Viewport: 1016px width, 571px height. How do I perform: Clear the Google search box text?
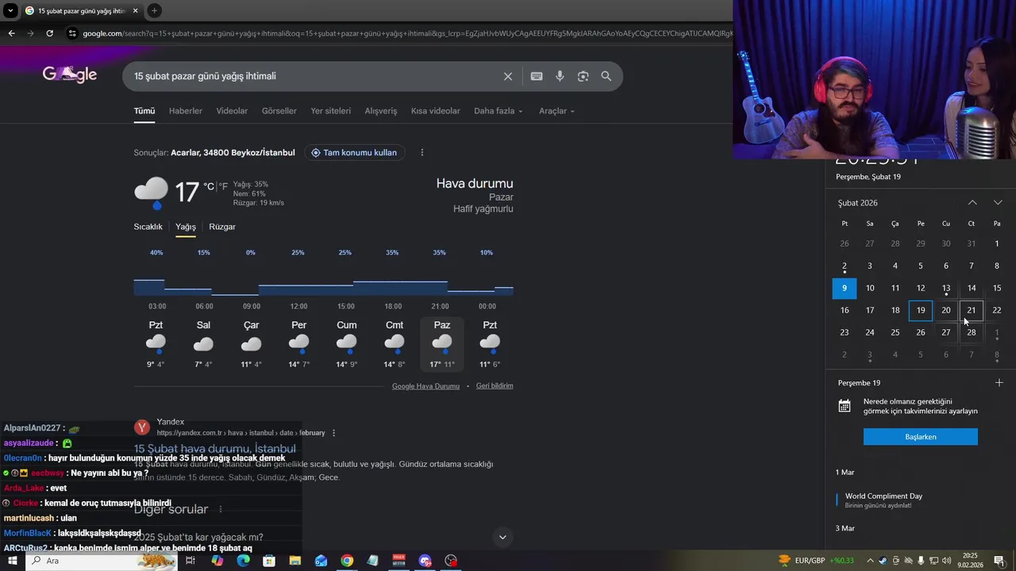coord(508,76)
